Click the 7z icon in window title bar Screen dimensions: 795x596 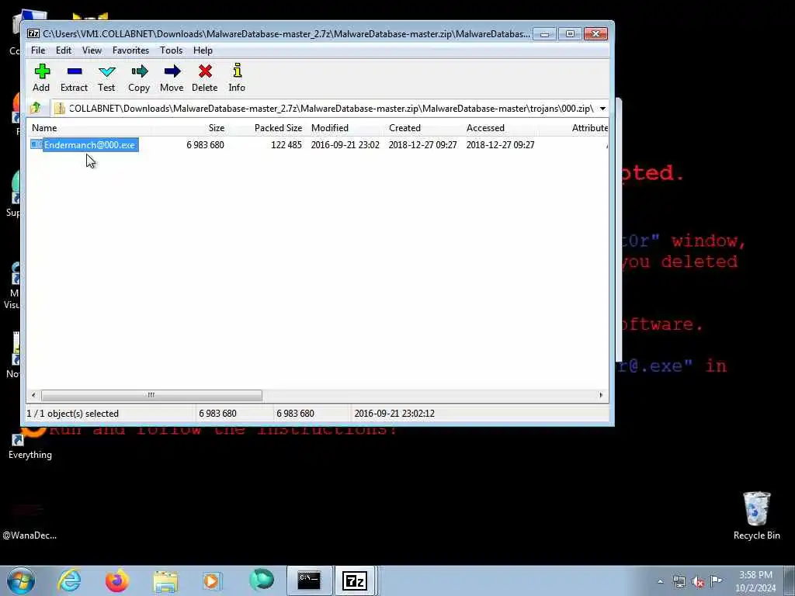tap(33, 34)
